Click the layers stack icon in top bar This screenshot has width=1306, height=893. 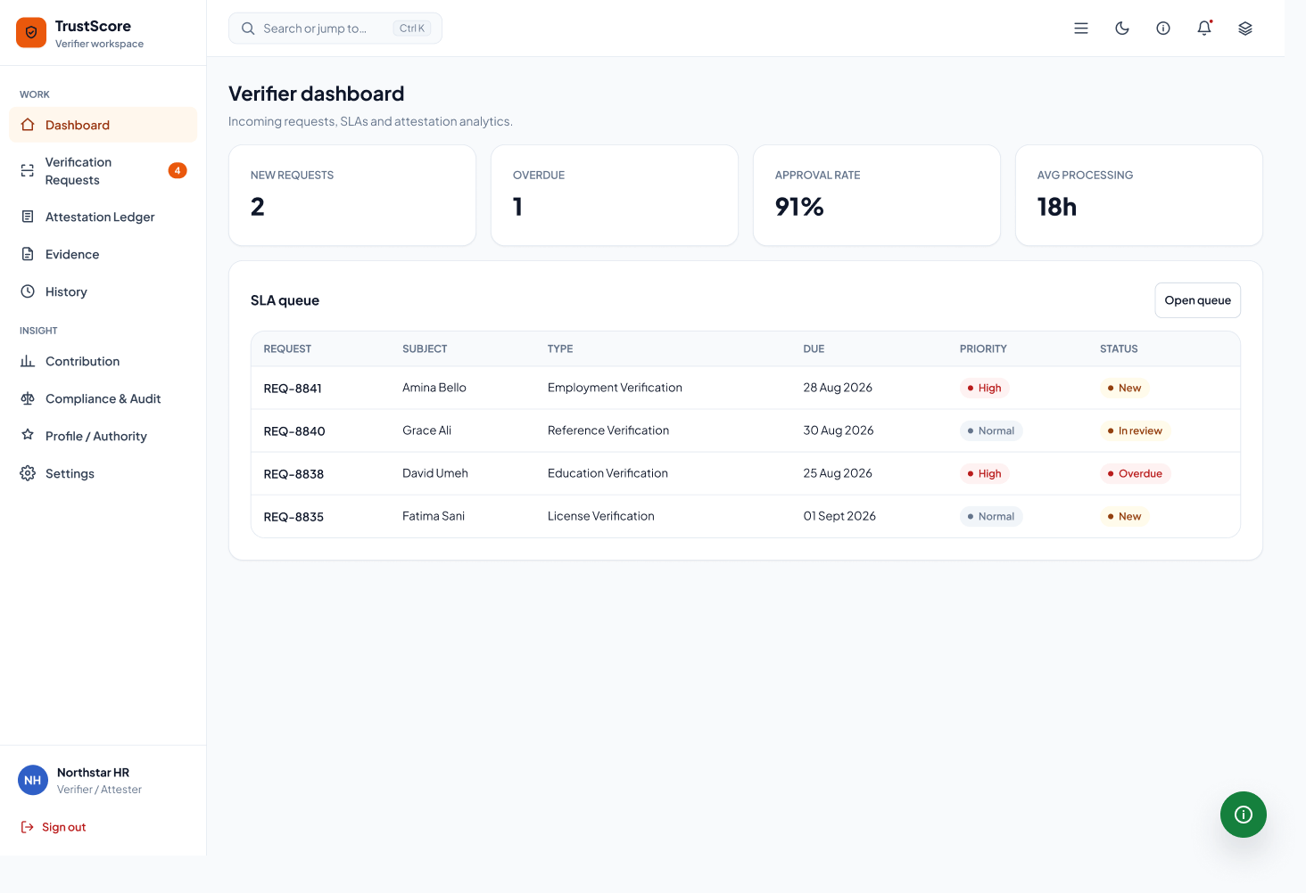pyautogui.click(x=1245, y=29)
